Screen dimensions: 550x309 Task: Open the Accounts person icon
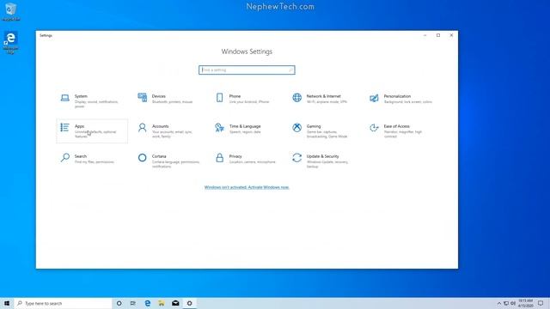[143, 128]
